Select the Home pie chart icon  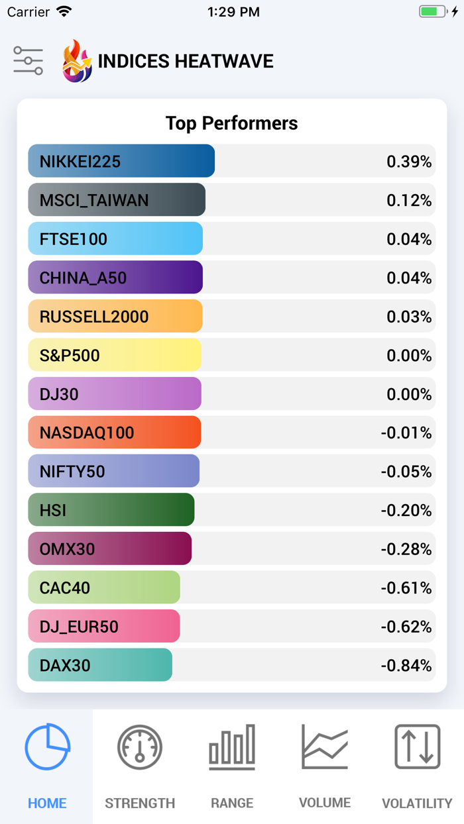pos(46,747)
